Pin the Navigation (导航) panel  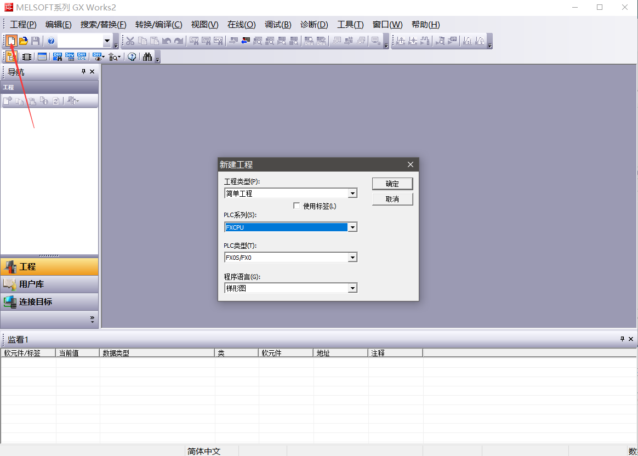[x=83, y=72]
